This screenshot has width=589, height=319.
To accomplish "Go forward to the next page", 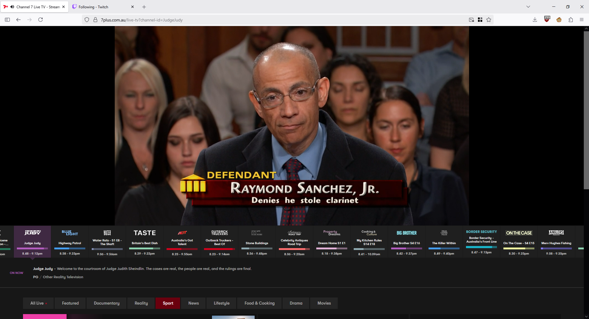I will click(x=29, y=20).
